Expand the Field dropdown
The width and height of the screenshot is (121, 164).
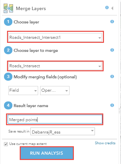pyautogui.click(x=23, y=90)
